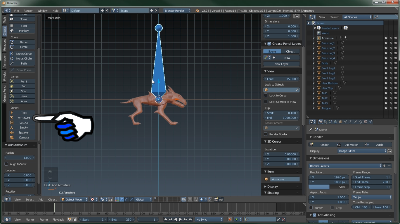Viewport: 400px width, 224px height.
Task: Open the Window menu
Action: click(x=43, y=11)
